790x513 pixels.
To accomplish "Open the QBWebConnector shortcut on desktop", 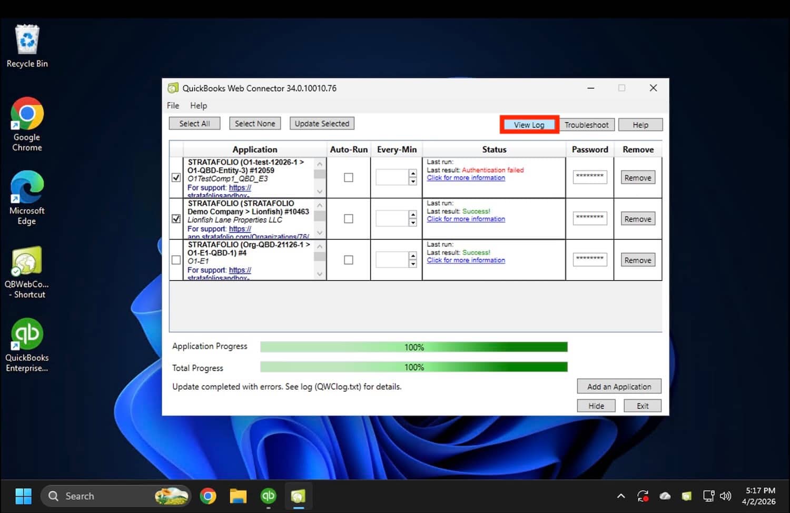I will (x=27, y=261).
